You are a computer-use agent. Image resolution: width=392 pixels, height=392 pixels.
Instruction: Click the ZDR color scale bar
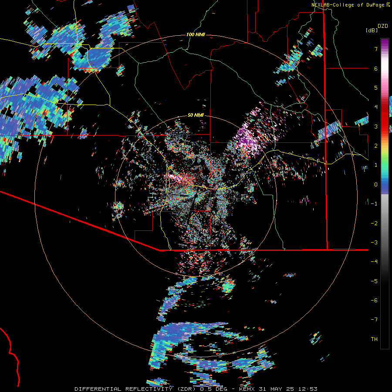385,194
